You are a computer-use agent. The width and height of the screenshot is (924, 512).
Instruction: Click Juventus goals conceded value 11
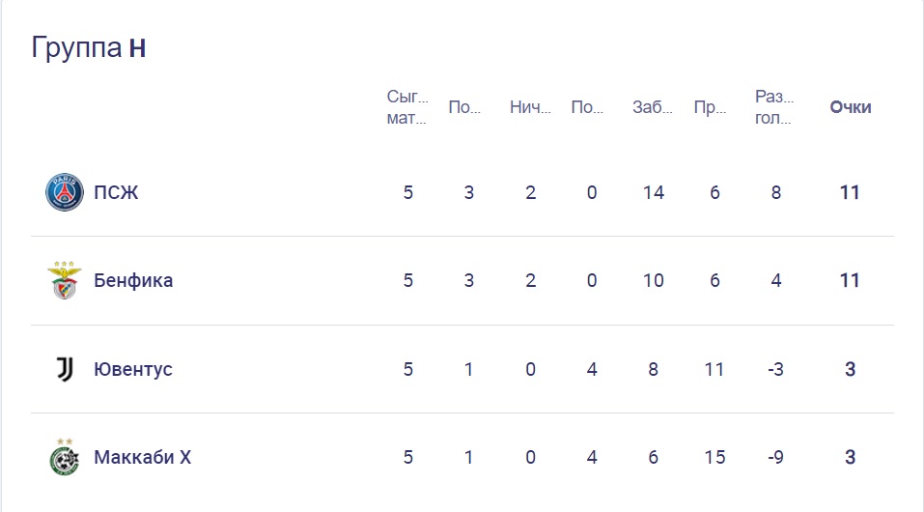[714, 369]
